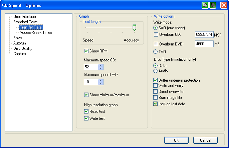The image size is (229, 148).
Task: Go to the Autorun settings
Action: click(x=19, y=43)
